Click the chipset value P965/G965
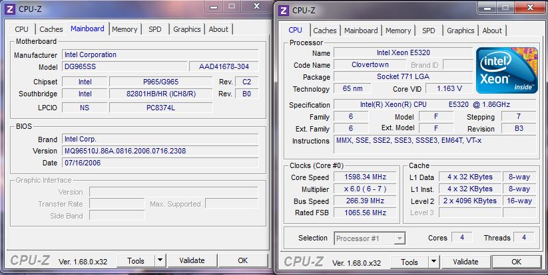The height and width of the screenshot is (275, 548). coord(160,82)
